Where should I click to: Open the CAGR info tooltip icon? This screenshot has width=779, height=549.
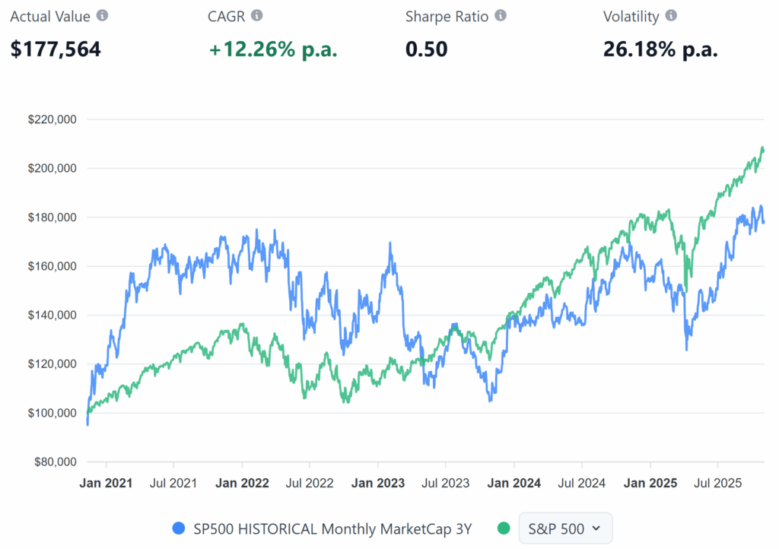pyautogui.click(x=257, y=15)
